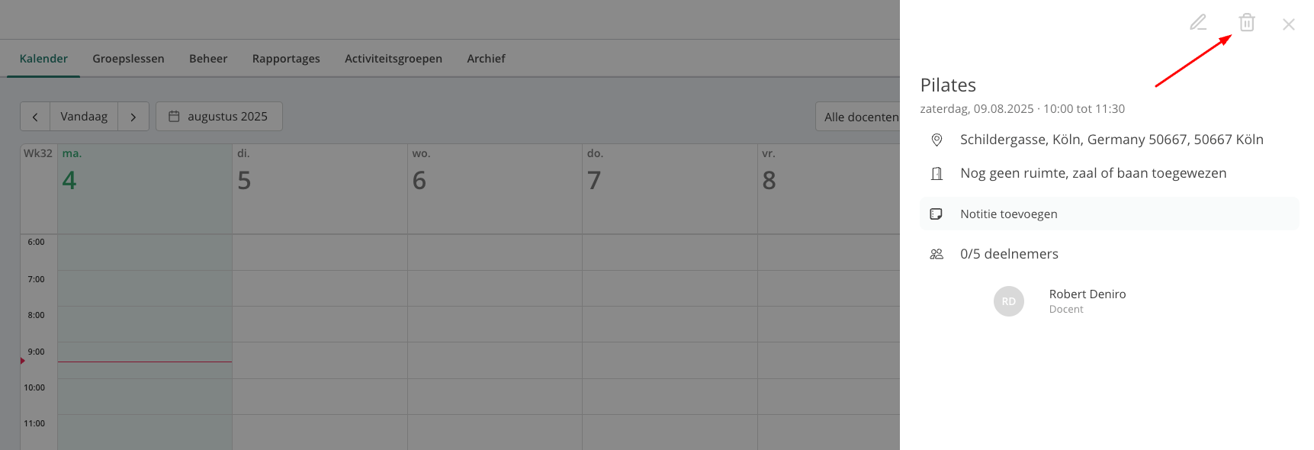Image resolution: width=1314 pixels, height=450 pixels.
Task: Click the sticky note icon
Action: (937, 214)
